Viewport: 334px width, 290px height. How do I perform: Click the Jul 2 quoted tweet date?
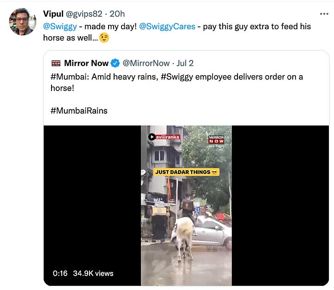point(185,63)
